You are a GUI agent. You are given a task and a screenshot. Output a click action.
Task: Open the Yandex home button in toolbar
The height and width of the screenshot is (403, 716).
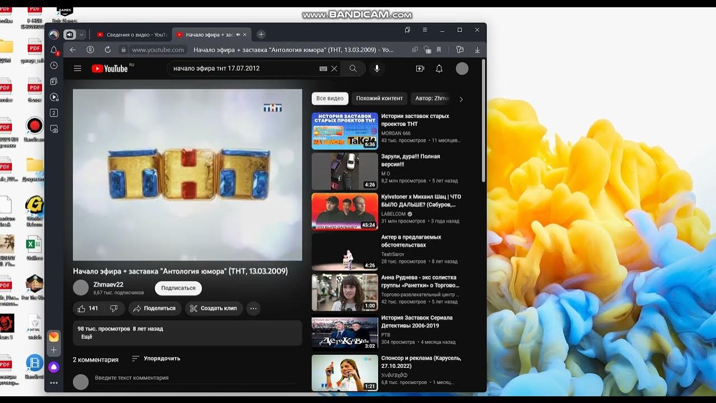tap(90, 50)
